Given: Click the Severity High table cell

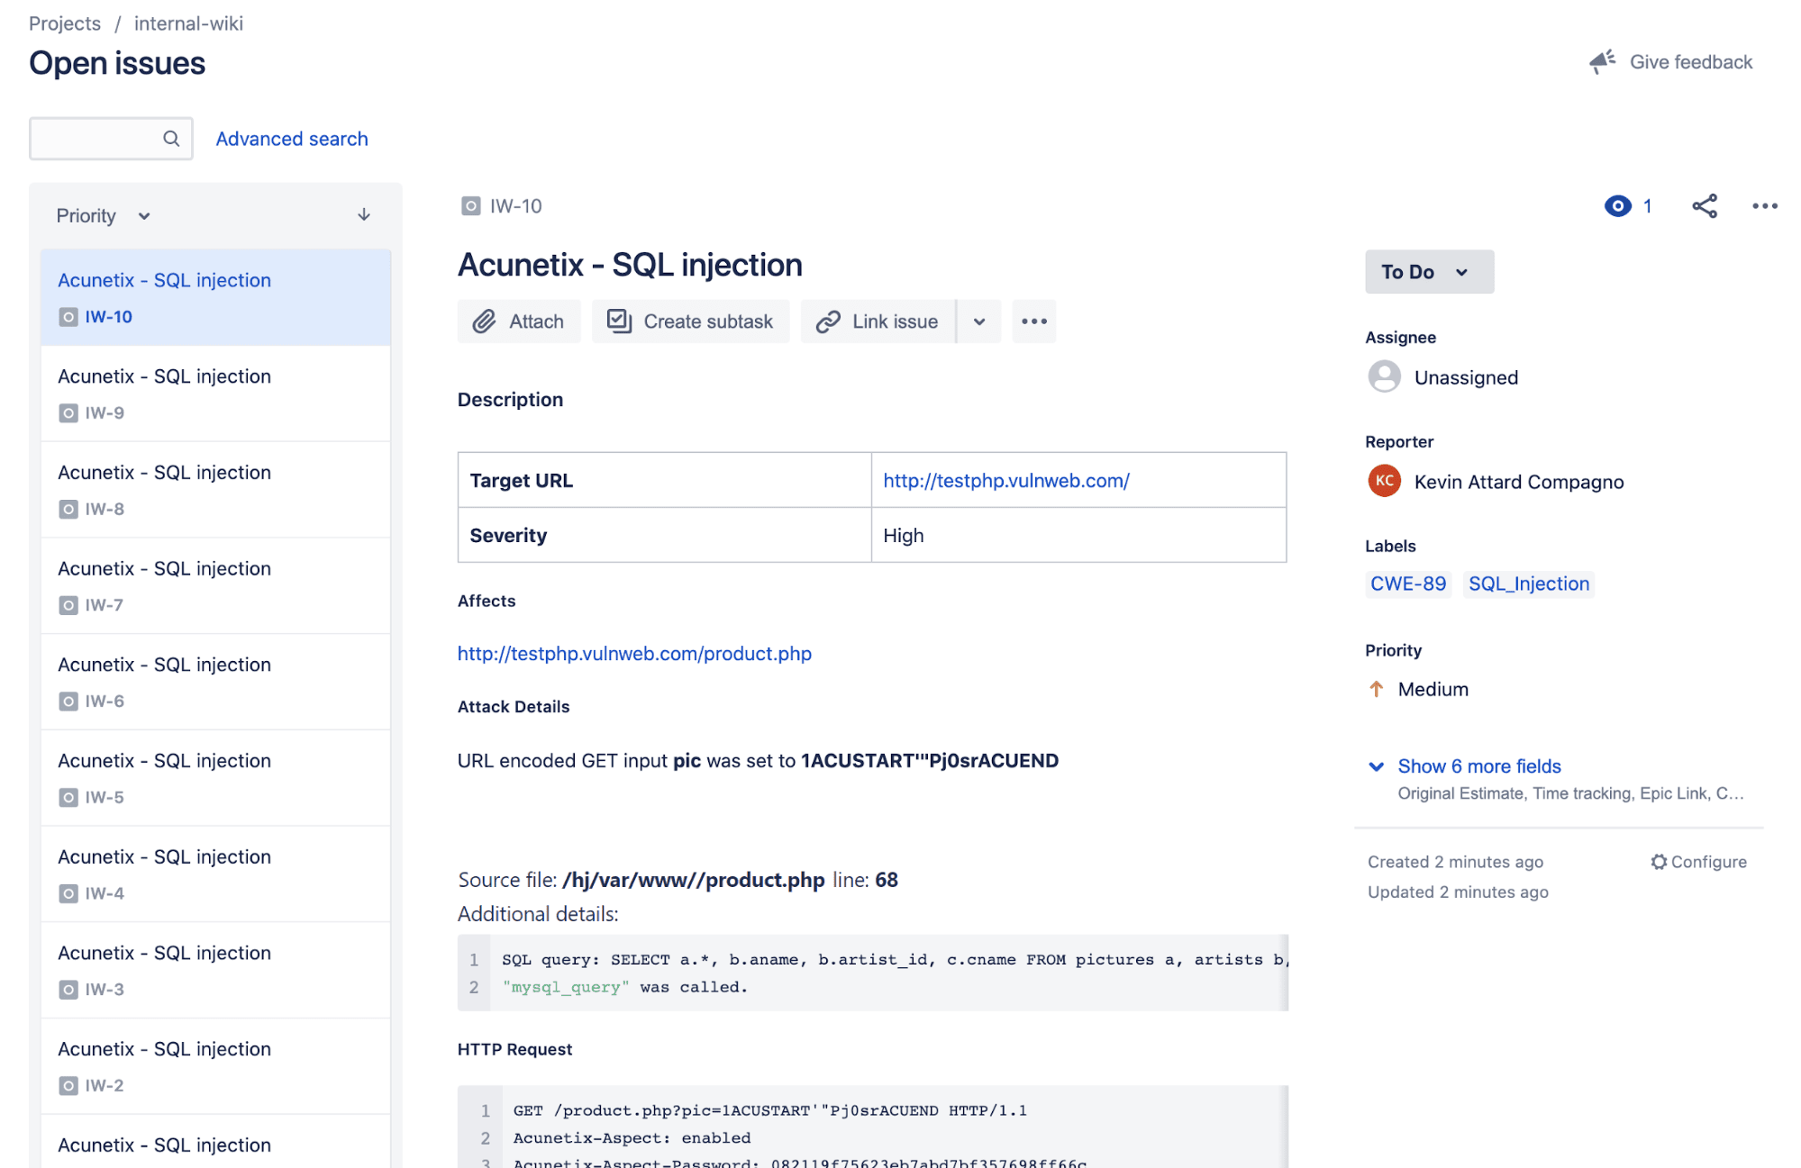Looking at the screenshot, I should pyautogui.click(x=1078, y=536).
